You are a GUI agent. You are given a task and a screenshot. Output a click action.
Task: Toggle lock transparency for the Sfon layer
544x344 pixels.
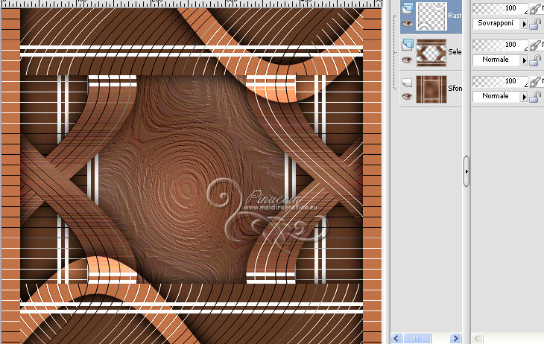[536, 97]
